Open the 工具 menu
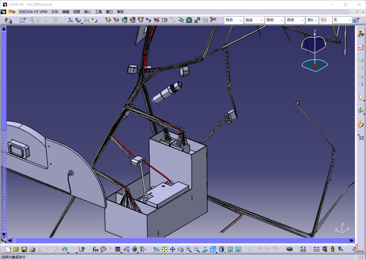Image resolution: width=366 pixels, height=260 pixels. click(x=98, y=12)
